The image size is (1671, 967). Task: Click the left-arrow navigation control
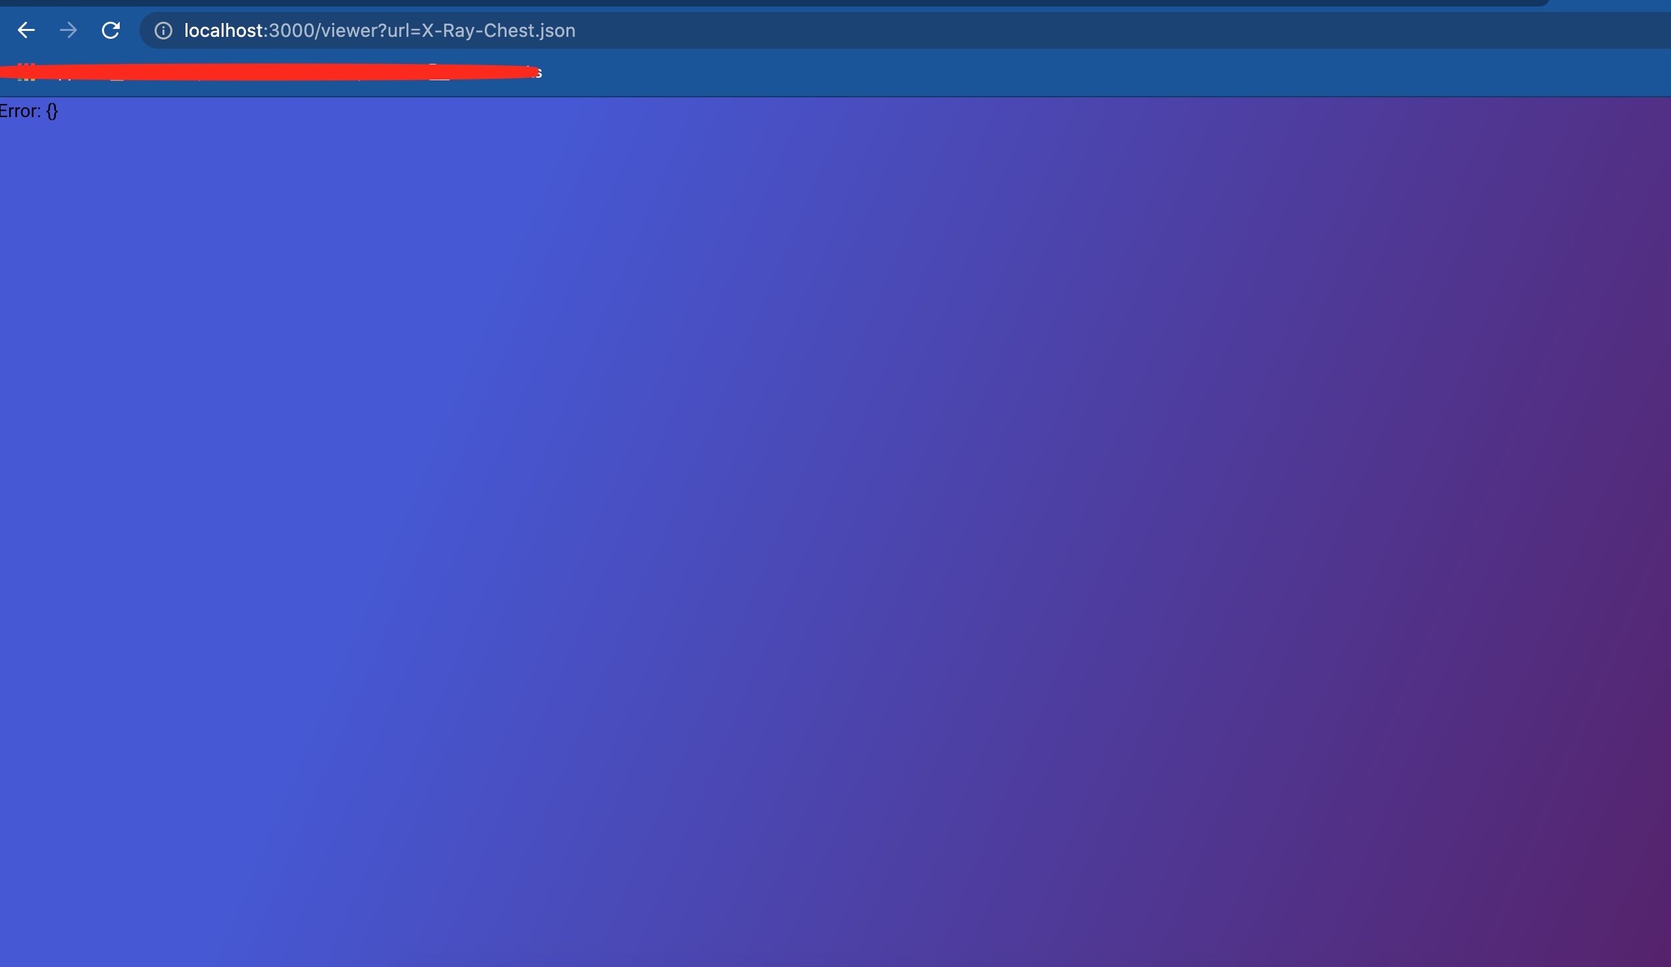point(26,30)
